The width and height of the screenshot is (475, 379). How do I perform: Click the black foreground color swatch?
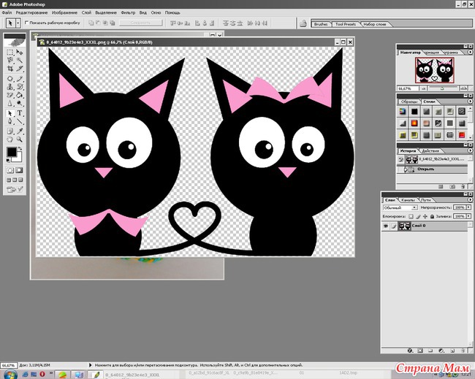coord(11,153)
